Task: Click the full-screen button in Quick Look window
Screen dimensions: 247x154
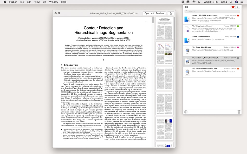Action: click(59, 13)
